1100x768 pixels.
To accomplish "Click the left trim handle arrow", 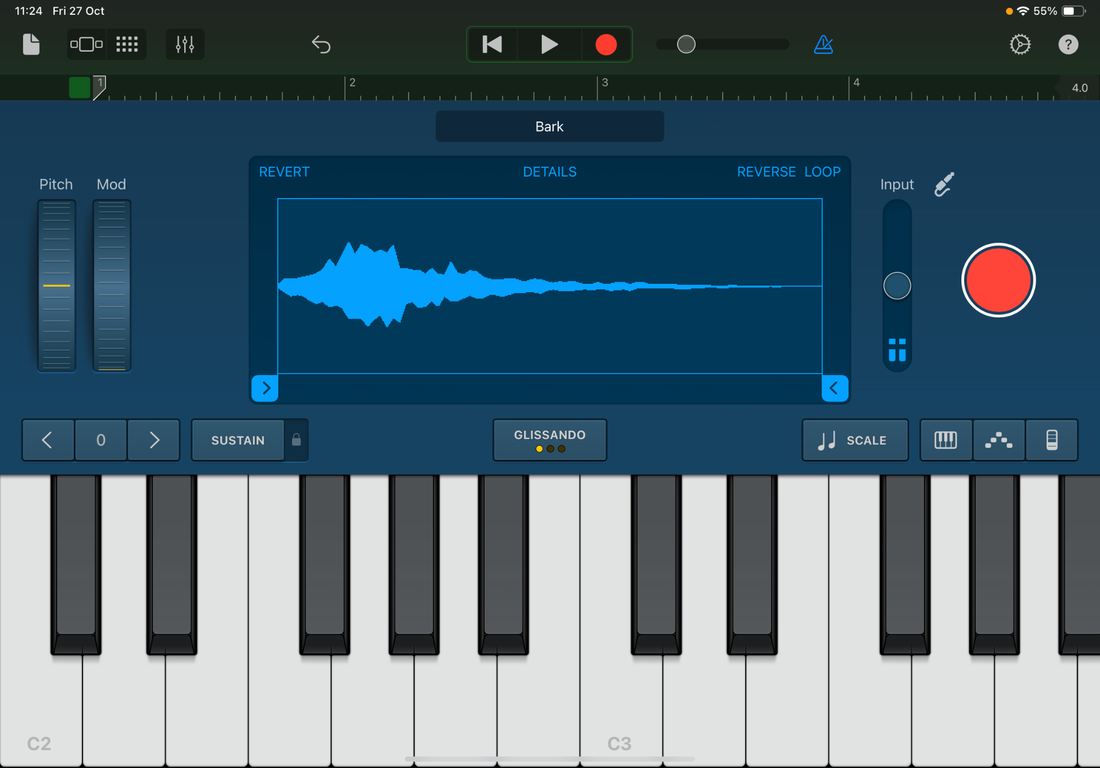I will pos(265,388).
